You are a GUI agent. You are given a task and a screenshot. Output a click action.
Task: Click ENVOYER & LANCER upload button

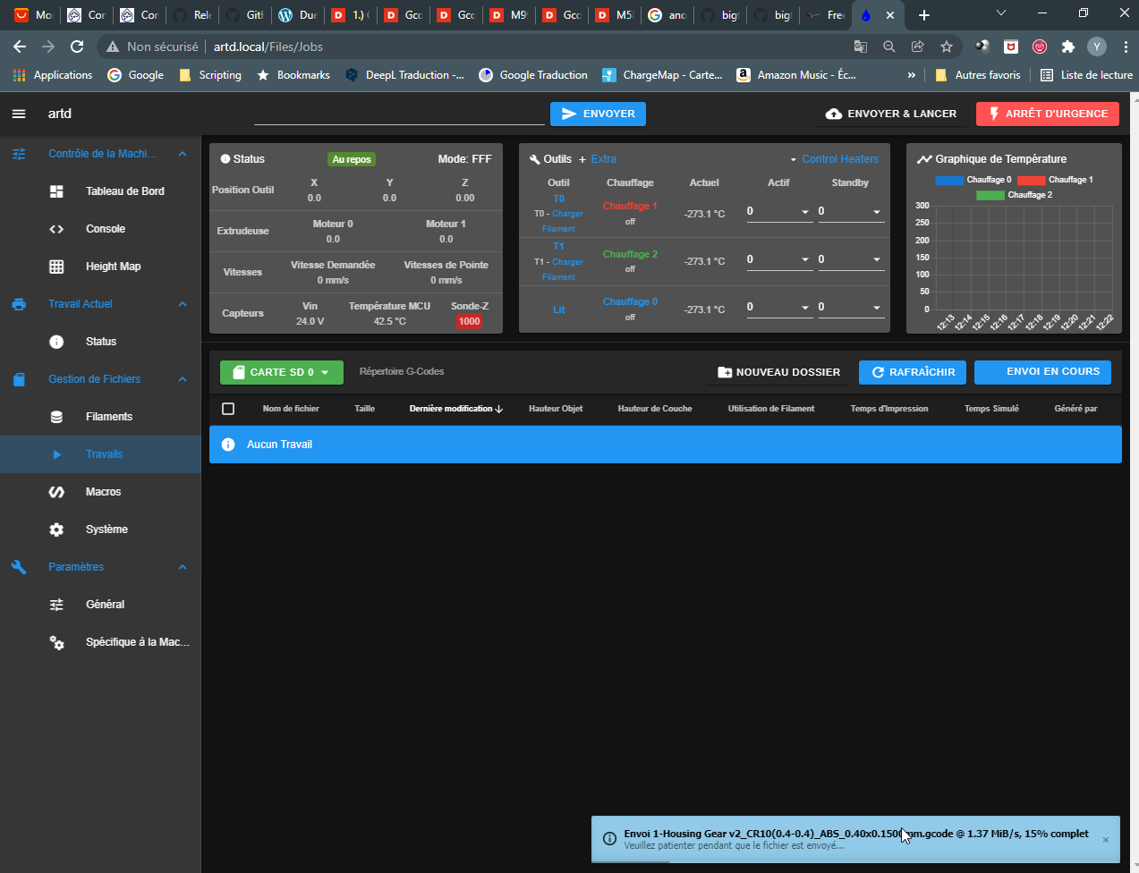point(891,114)
